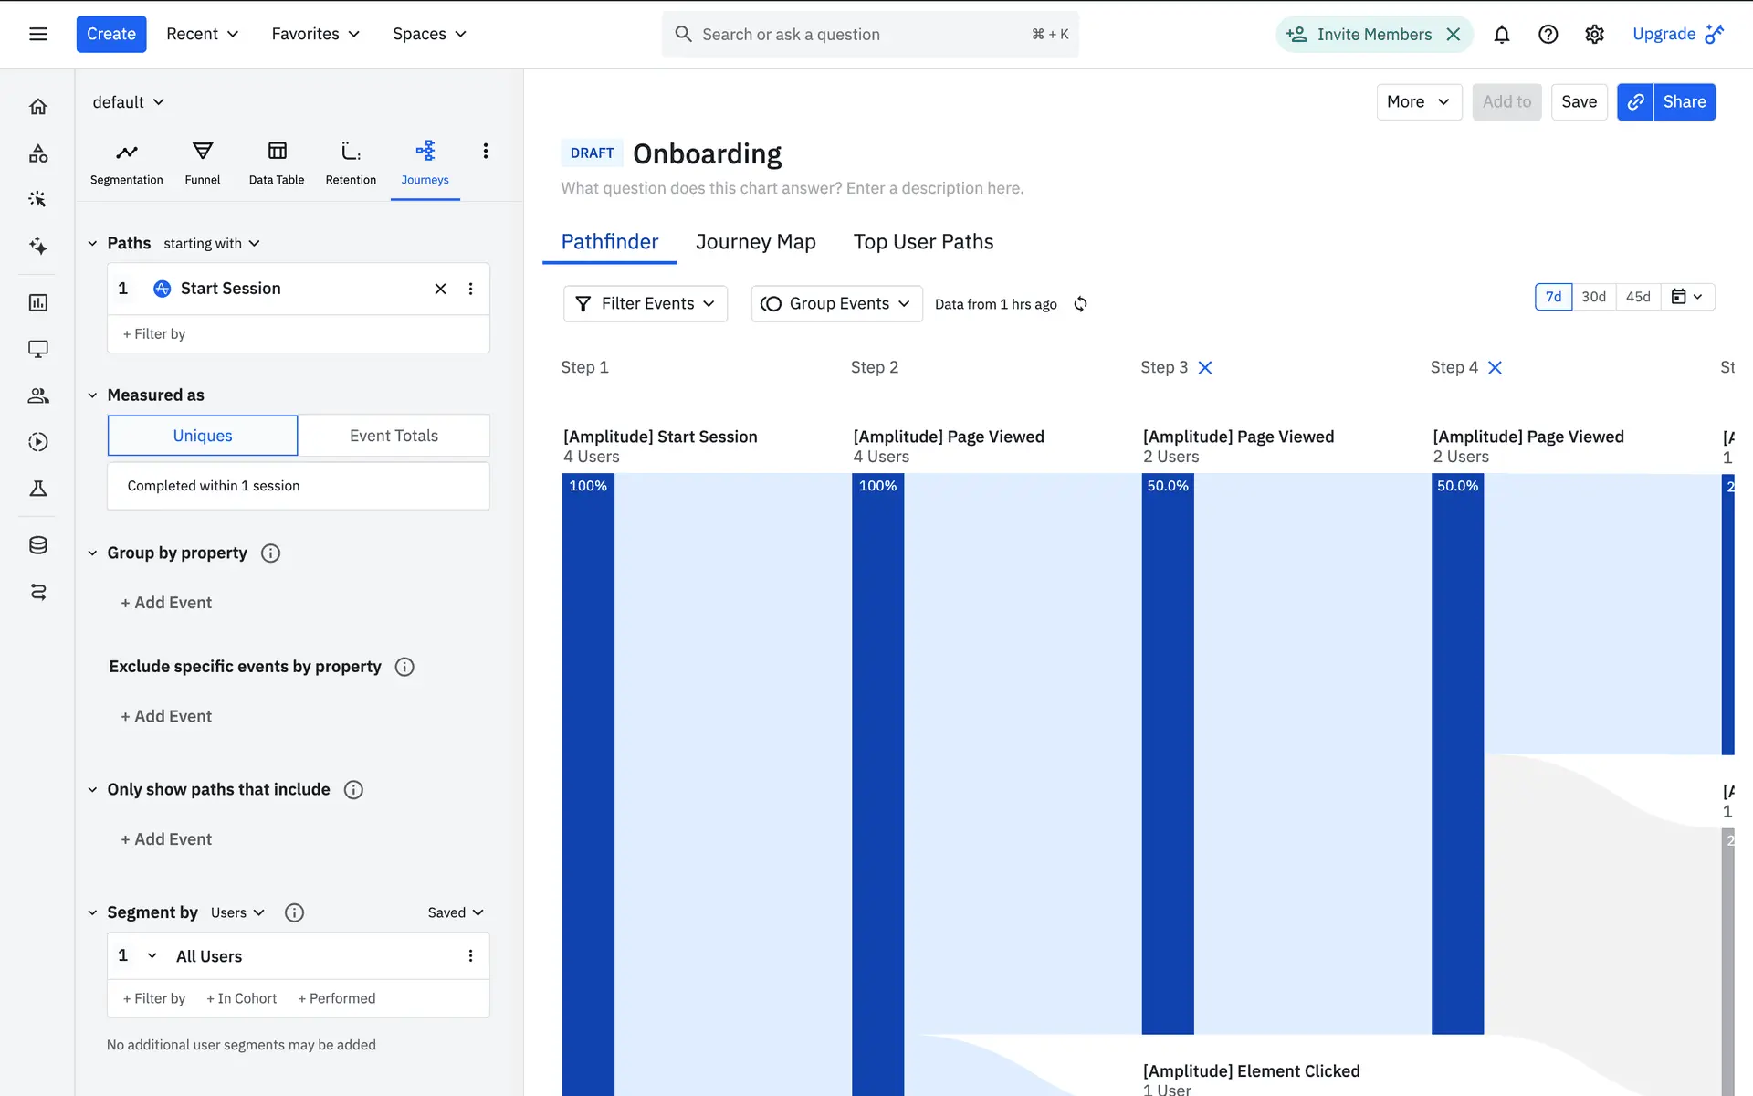Screen dimensions: 1753x1096
Task: Collapse the Measured as section
Action: click(x=92, y=395)
